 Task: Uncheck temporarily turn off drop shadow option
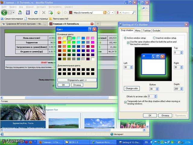(x=126, y=102)
